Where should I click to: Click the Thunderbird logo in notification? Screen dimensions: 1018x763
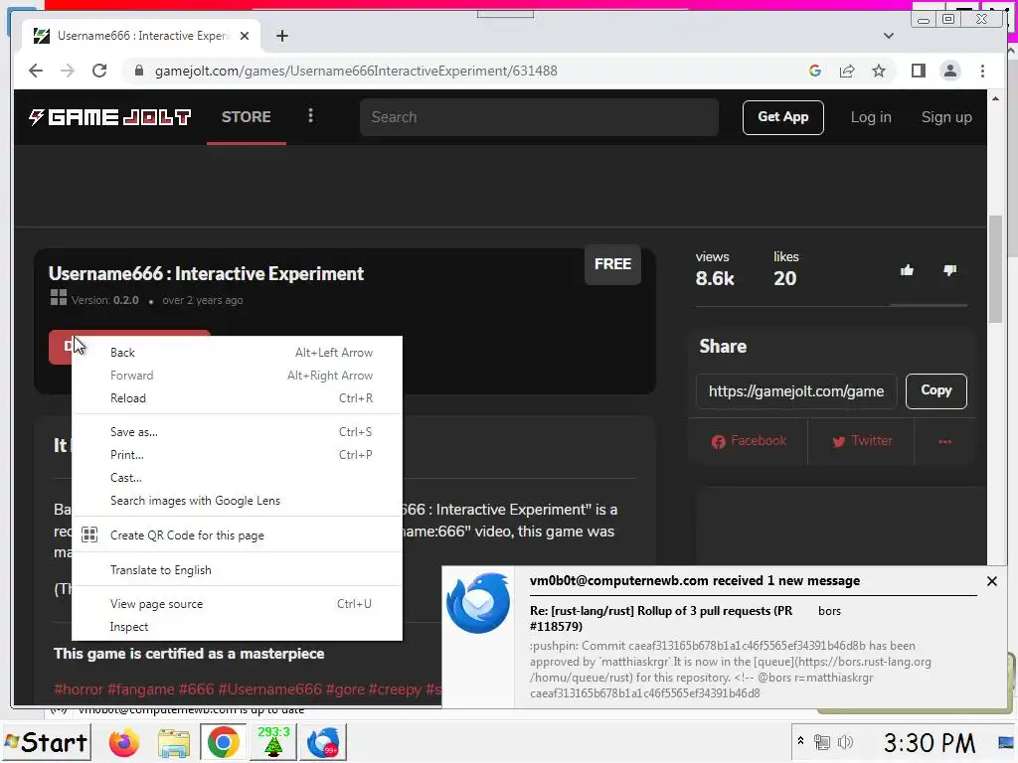478,603
